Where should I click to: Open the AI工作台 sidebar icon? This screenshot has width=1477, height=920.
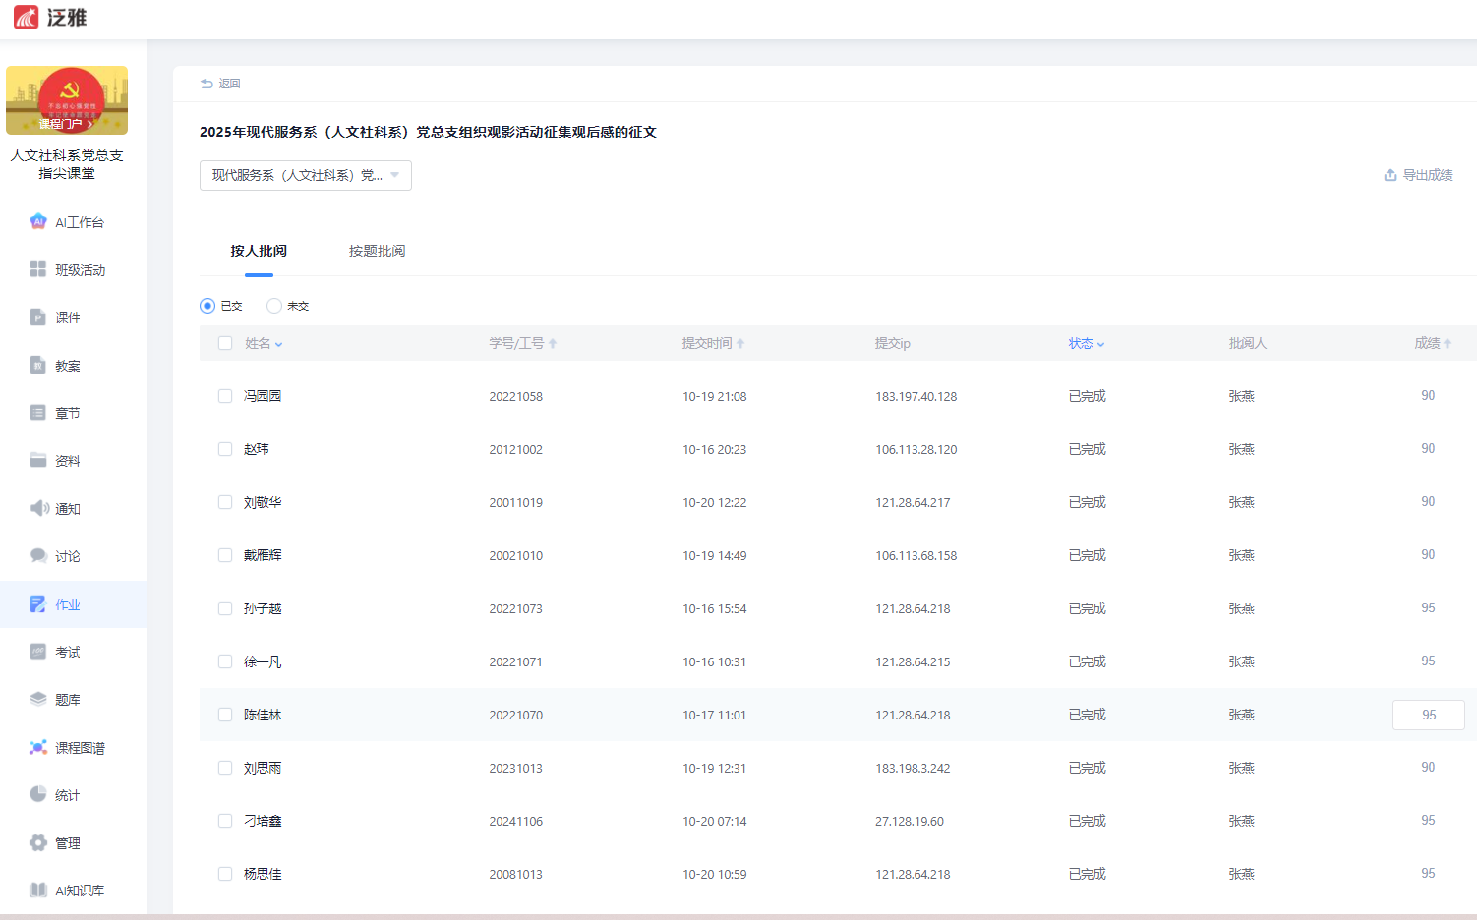38,221
